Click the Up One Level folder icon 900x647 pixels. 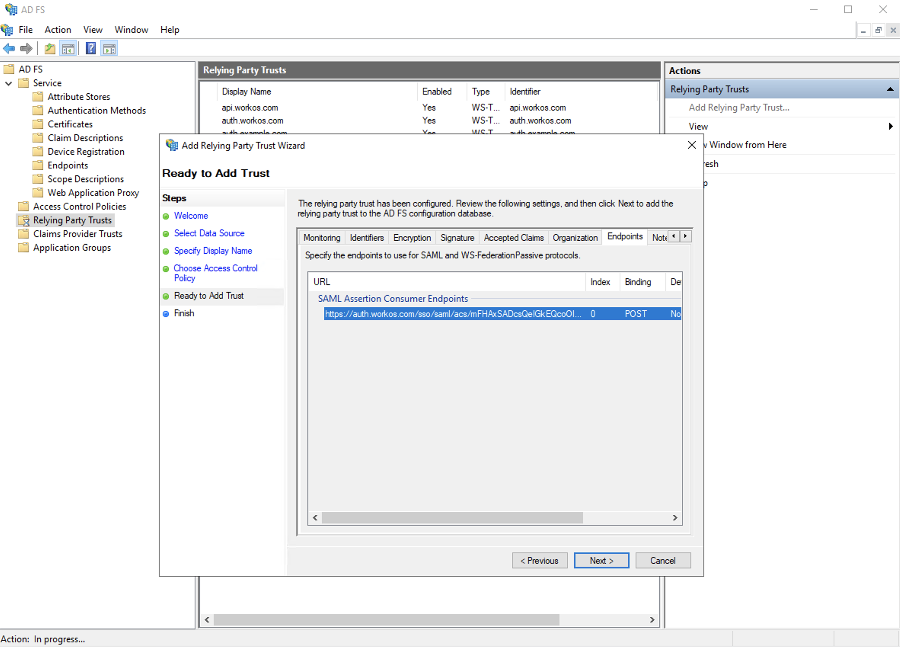pyautogui.click(x=50, y=49)
